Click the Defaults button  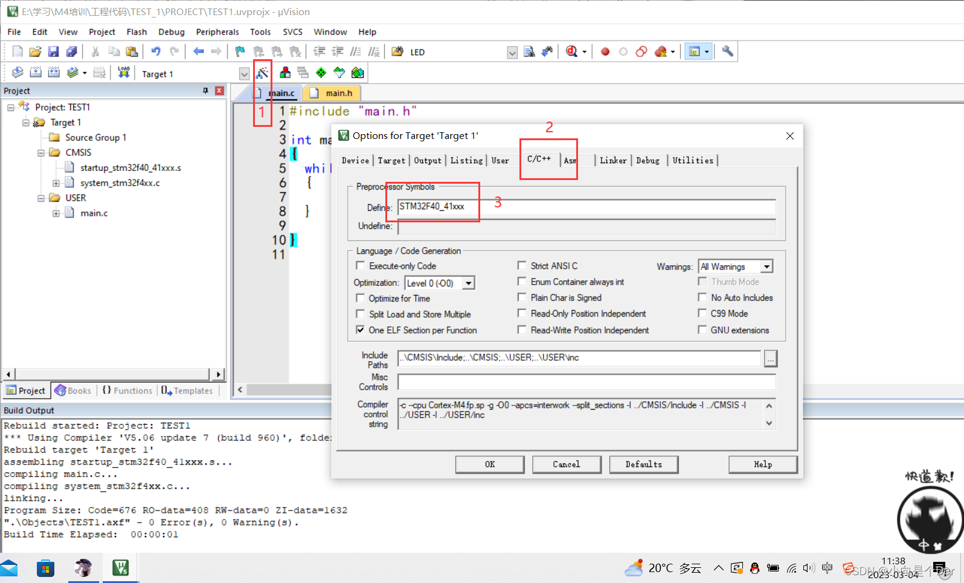(644, 464)
